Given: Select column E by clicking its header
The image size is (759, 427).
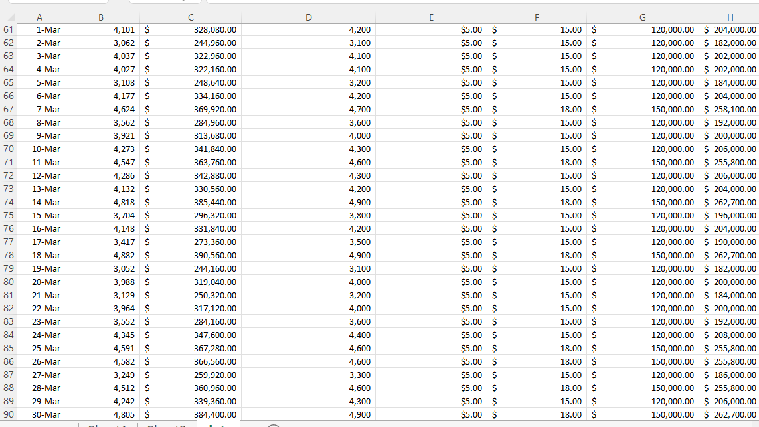Looking at the screenshot, I should 432,17.
